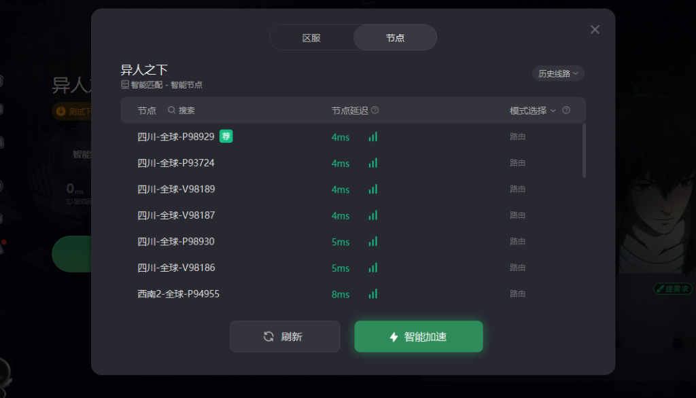Click the green 荐 recommended badge
The image size is (696, 398).
click(226, 137)
